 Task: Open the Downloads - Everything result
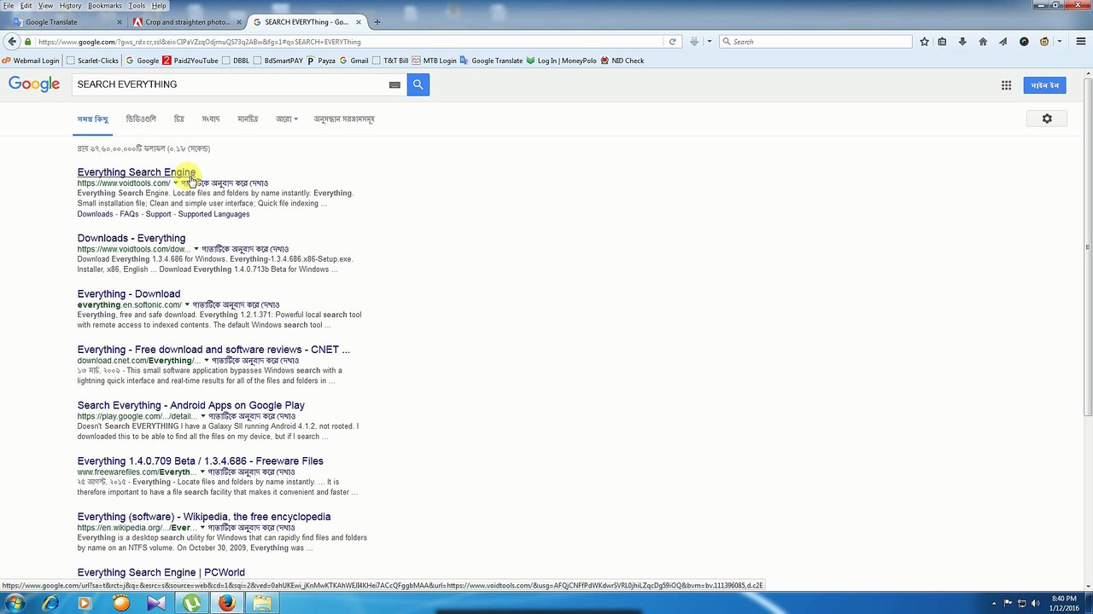[x=132, y=238]
